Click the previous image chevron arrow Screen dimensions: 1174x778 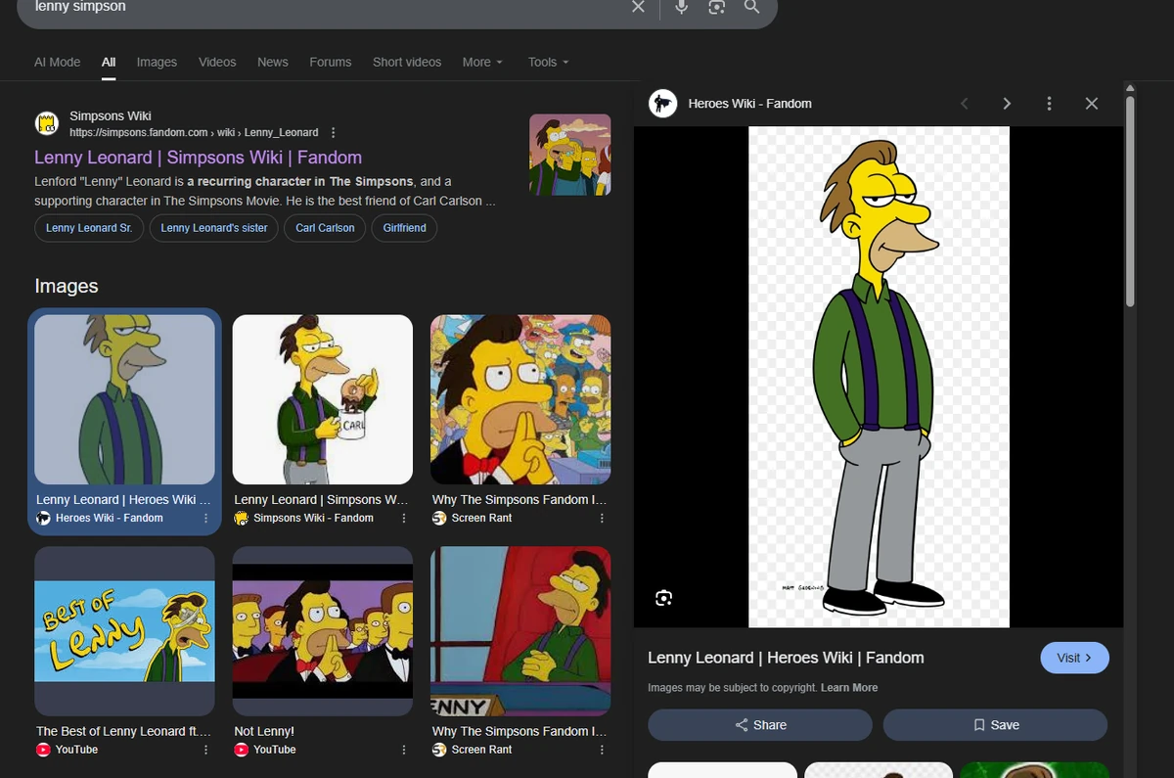point(965,103)
